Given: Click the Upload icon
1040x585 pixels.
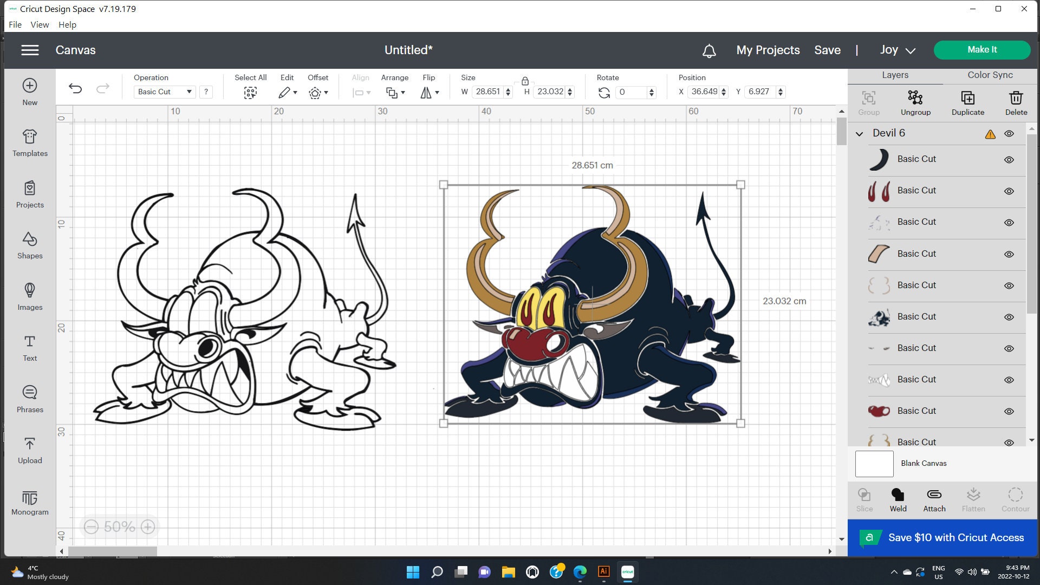Looking at the screenshot, I should pos(30,444).
